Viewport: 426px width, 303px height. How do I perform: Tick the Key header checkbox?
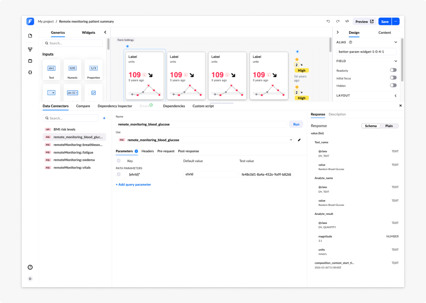point(119,161)
